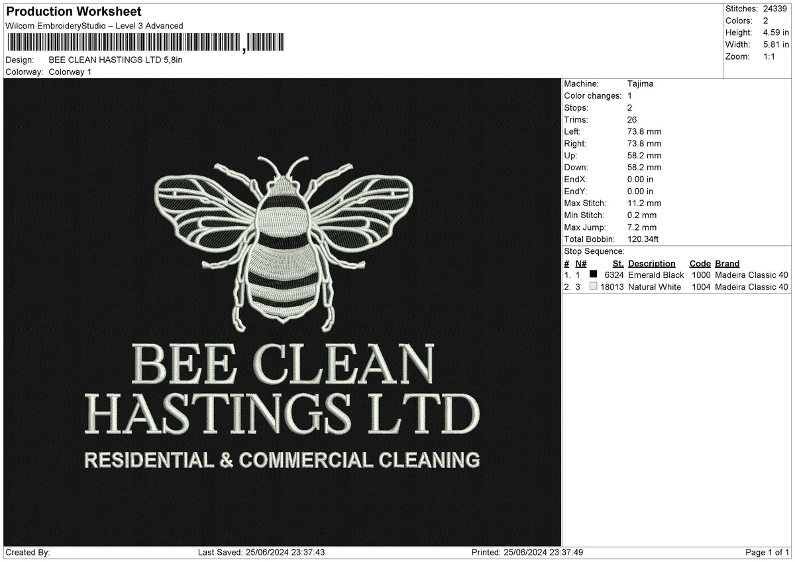Click 'Page 1 of 1' in footer
This screenshot has width=795, height=562.
point(767,552)
